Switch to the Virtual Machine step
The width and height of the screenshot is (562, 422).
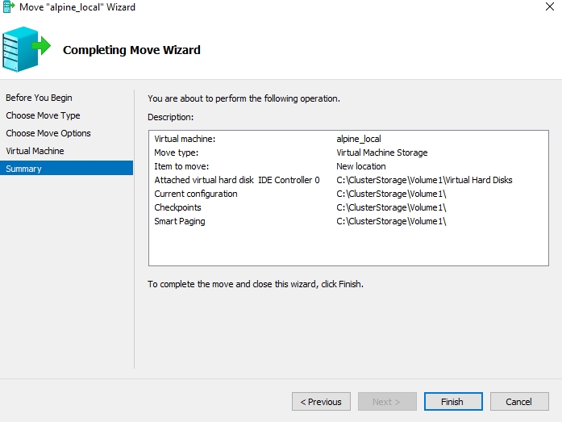[x=35, y=151]
